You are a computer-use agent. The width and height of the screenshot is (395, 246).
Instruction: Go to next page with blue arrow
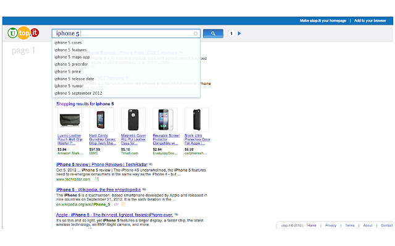click(239, 33)
